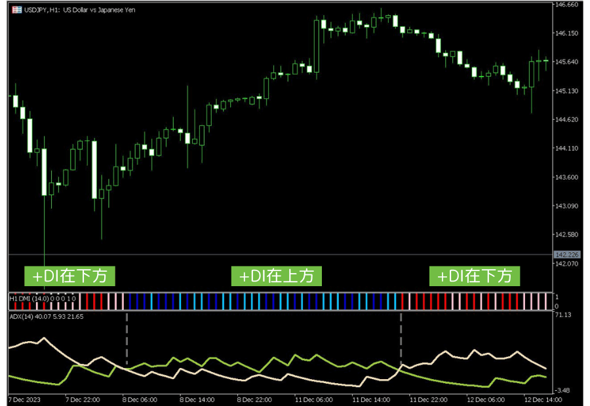This screenshot has height=406, width=590.
Task: Select the 146.660 price label on the axis
Action: pos(567,5)
